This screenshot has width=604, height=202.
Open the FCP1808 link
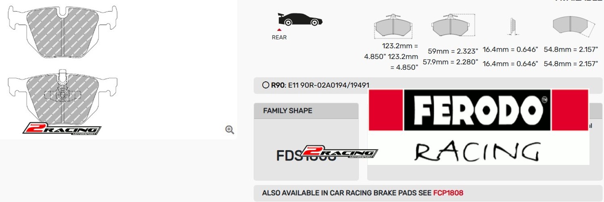tap(448, 193)
